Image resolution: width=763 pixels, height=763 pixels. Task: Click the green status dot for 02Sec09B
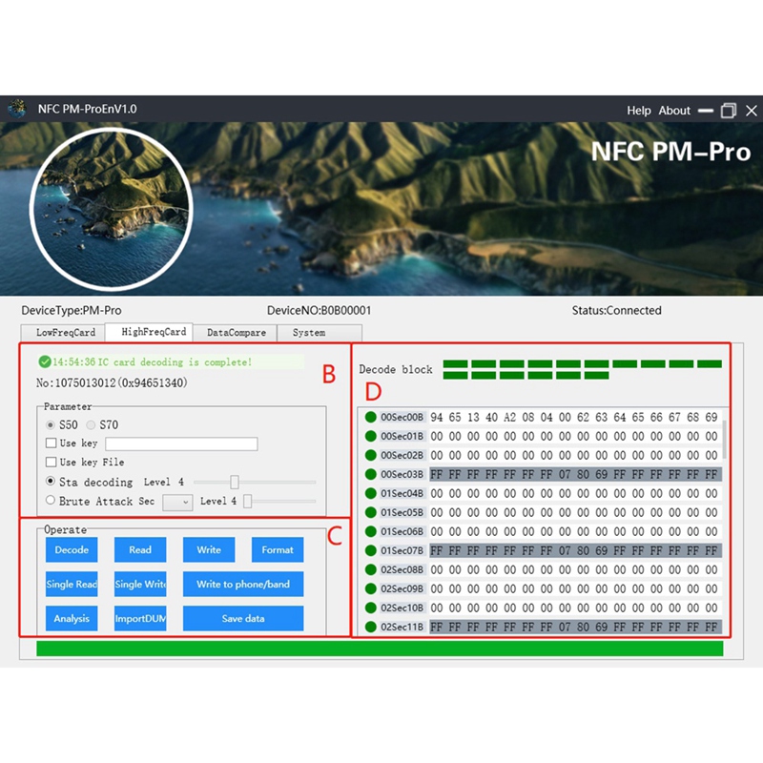tap(371, 588)
